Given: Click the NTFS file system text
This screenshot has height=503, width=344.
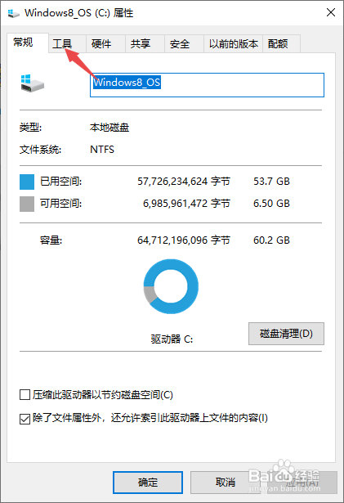Looking at the screenshot, I should 102,150.
